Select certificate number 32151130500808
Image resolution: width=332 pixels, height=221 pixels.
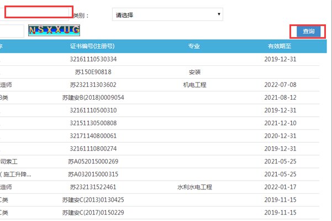point(93,123)
